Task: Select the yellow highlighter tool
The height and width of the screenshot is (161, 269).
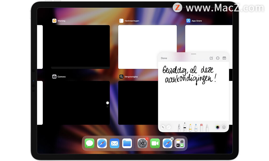Action: (x=190, y=128)
